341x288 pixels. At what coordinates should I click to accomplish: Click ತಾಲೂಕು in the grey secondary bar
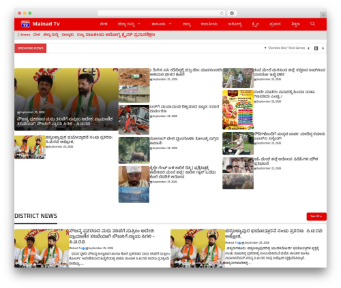pyautogui.click(x=68, y=35)
